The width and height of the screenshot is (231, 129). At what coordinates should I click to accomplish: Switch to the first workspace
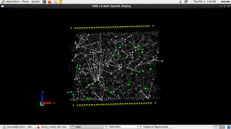click(x=216, y=127)
